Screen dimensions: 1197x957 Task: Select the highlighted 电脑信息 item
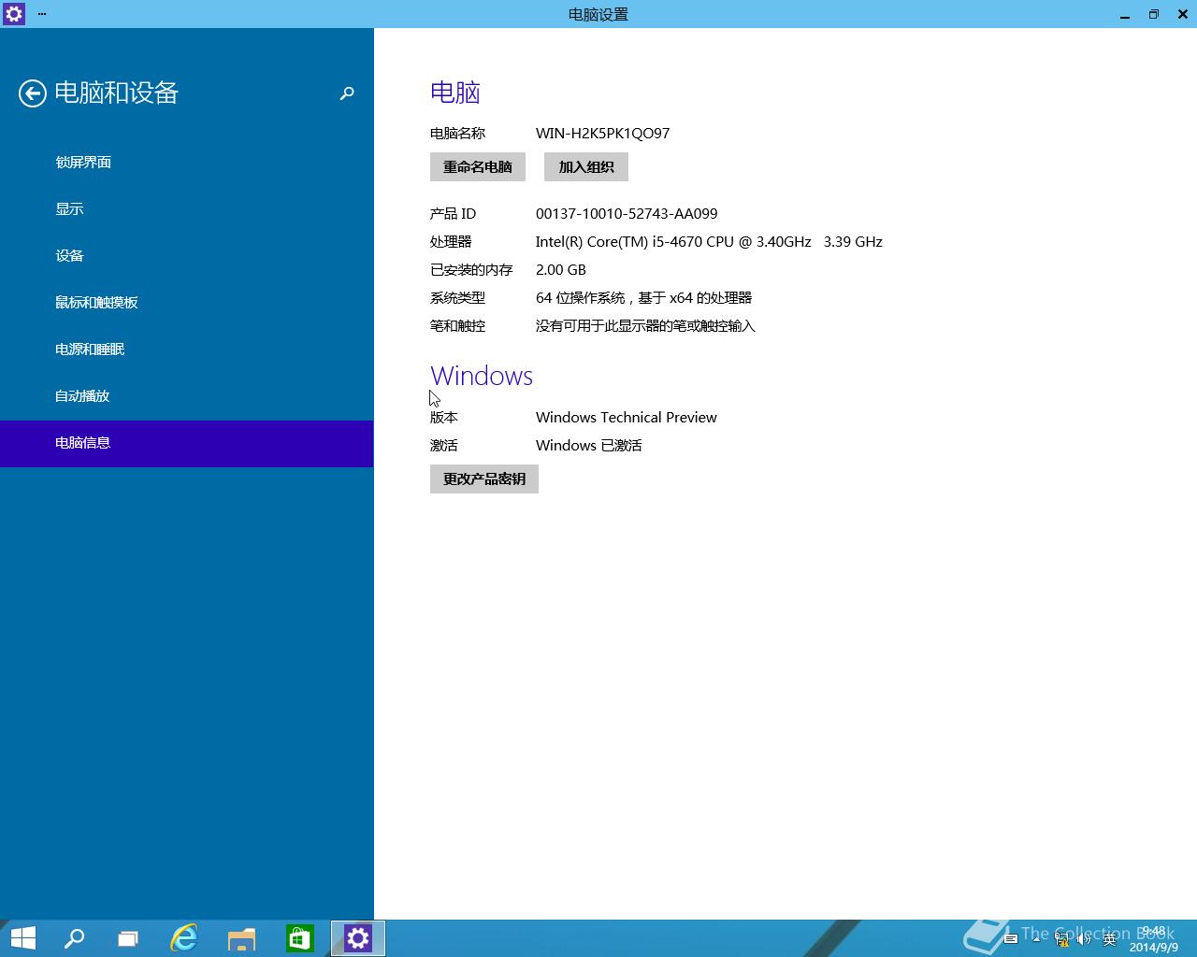coord(186,443)
